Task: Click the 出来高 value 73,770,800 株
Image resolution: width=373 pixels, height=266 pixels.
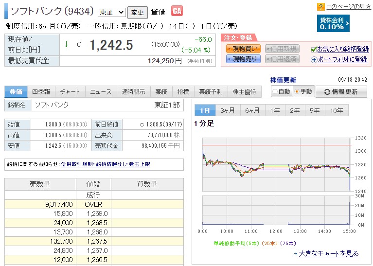Action: 163,135
